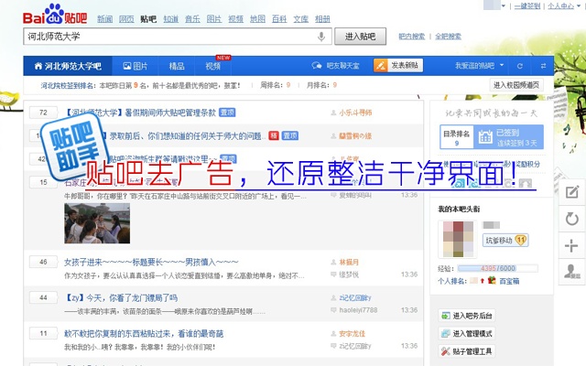The width and height of the screenshot is (586, 366).
Task: Open the post photo thumbnail of crowd
Action: coord(97,223)
